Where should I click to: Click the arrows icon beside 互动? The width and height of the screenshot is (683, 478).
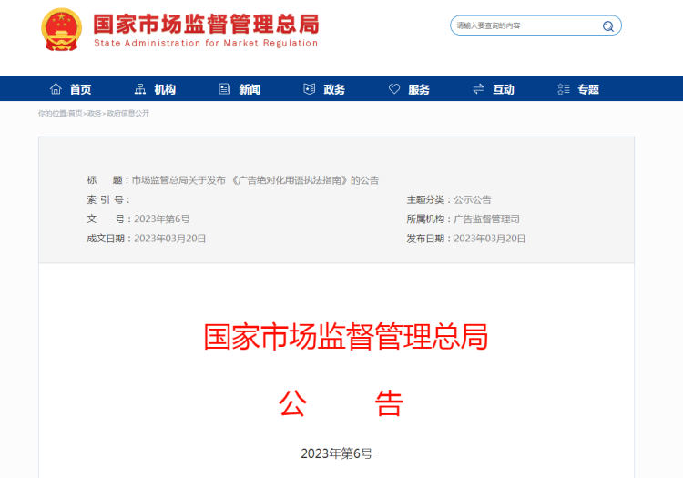(x=478, y=89)
